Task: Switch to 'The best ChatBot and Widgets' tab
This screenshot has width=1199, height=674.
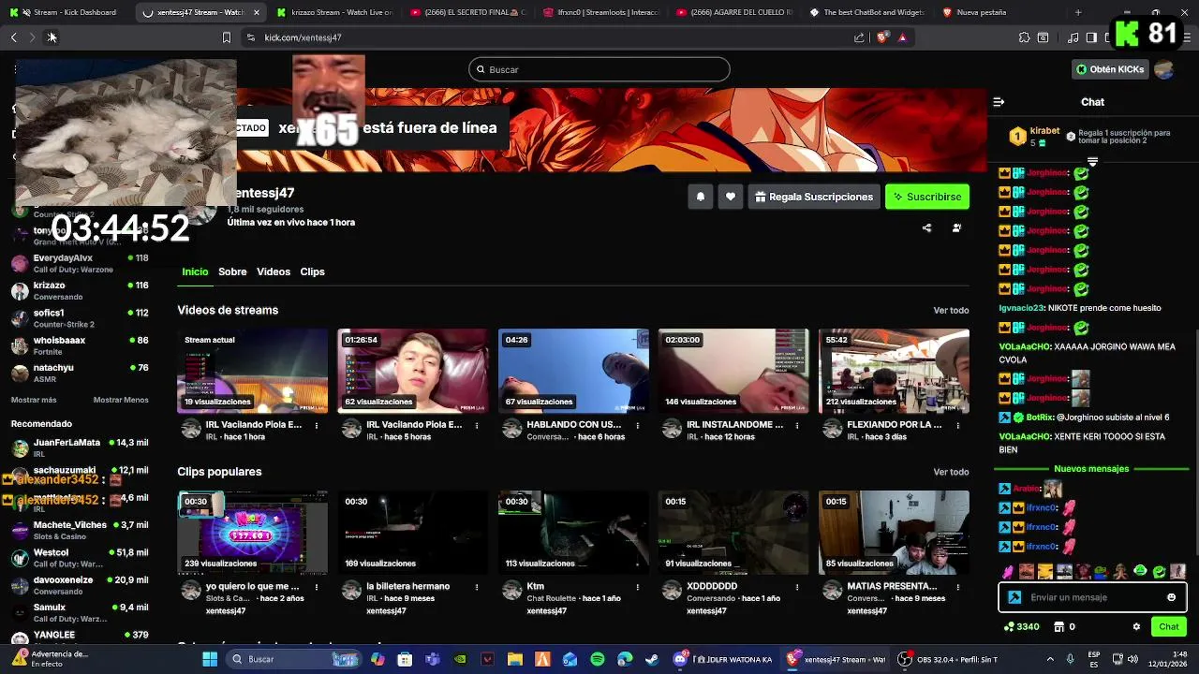Action: 867,12
